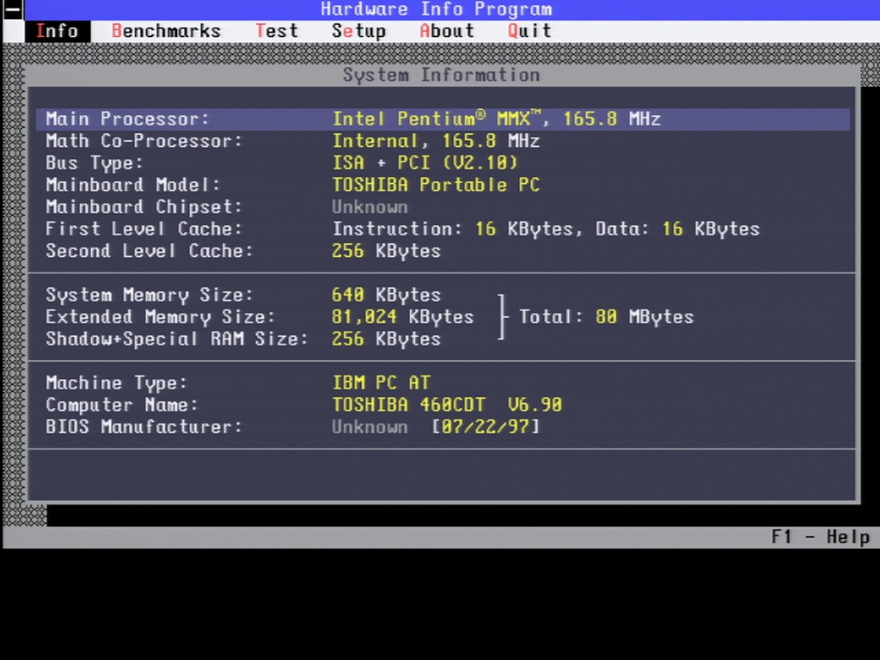Click the Mainboard Chipset label
Image resolution: width=880 pixels, height=660 pixels.
point(144,207)
